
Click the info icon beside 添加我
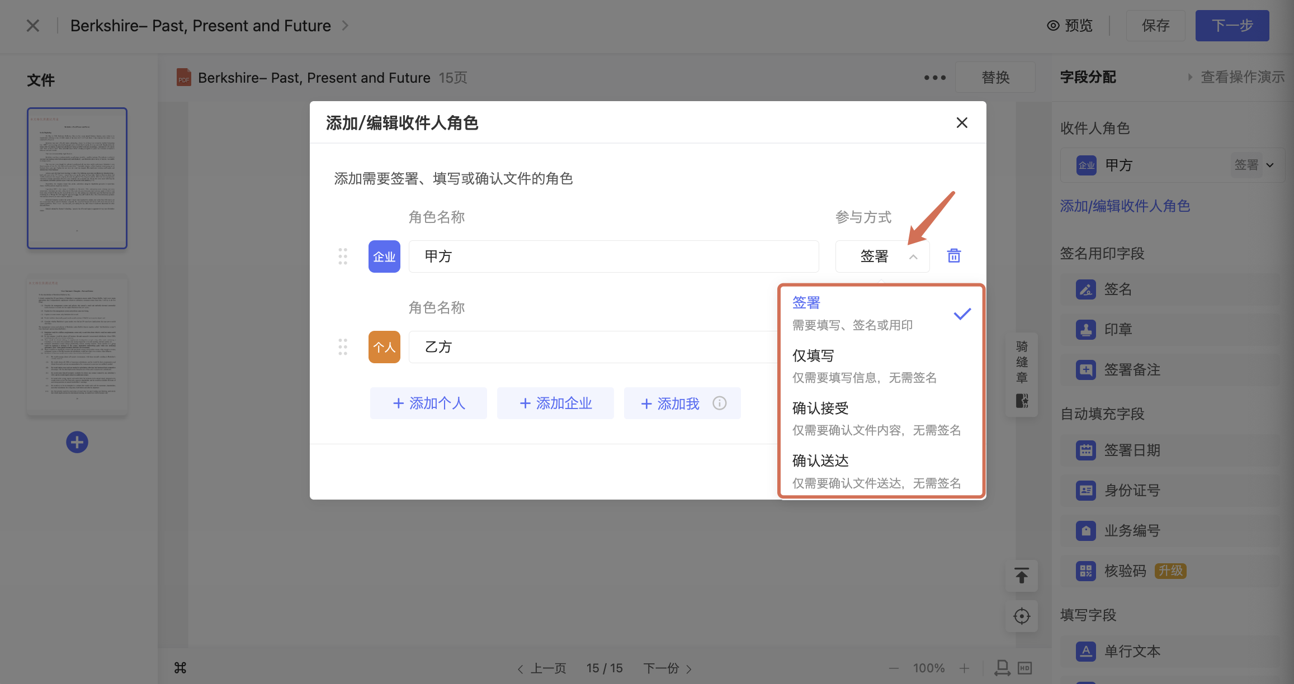pyautogui.click(x=720, y=403)
